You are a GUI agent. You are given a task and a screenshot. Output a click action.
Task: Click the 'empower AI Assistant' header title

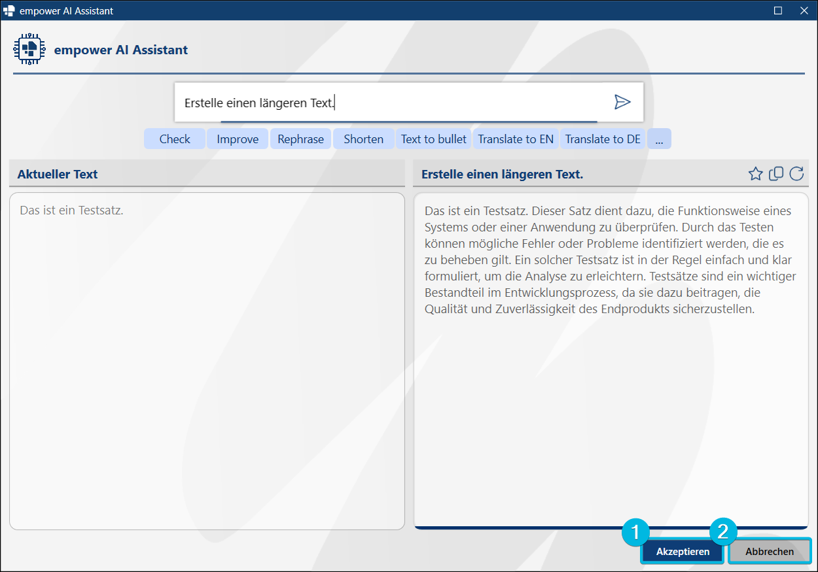point(121,50)
